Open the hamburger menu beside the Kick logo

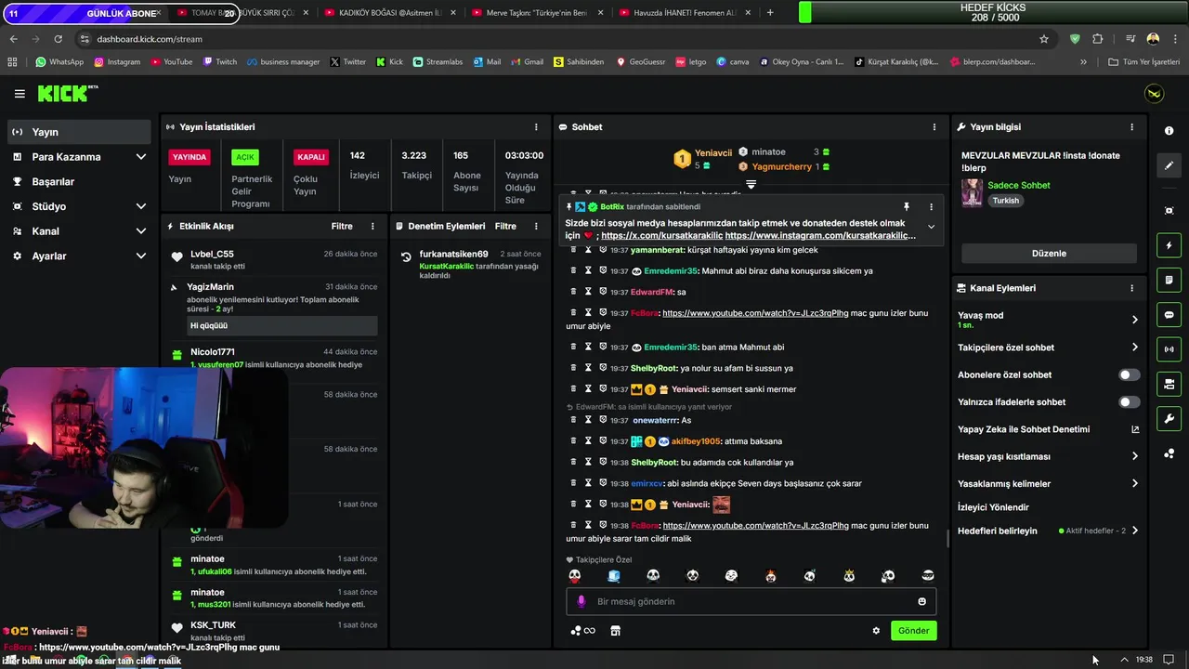[20, 94]
